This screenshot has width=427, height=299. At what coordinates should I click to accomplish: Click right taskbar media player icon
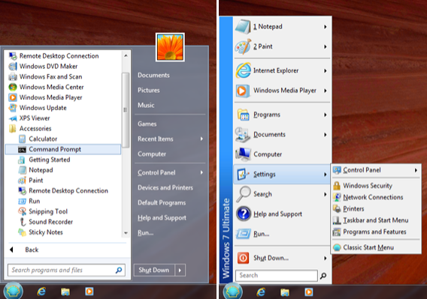[x=309, y=292]
